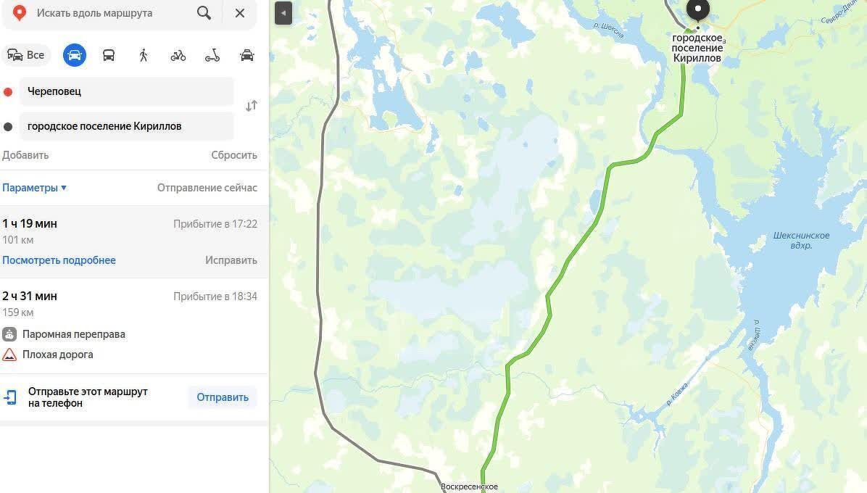Viewport: 867px width, 493px height.
Task: Collapse the side panel arrow
Action: (x=283, y=13)
